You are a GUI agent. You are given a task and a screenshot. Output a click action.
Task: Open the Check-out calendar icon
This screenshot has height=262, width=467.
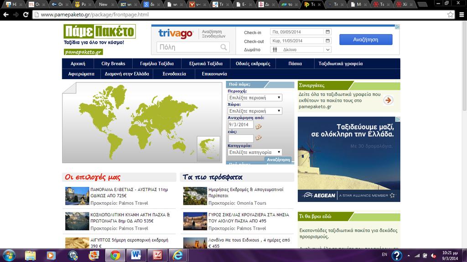tap(327, 40)
